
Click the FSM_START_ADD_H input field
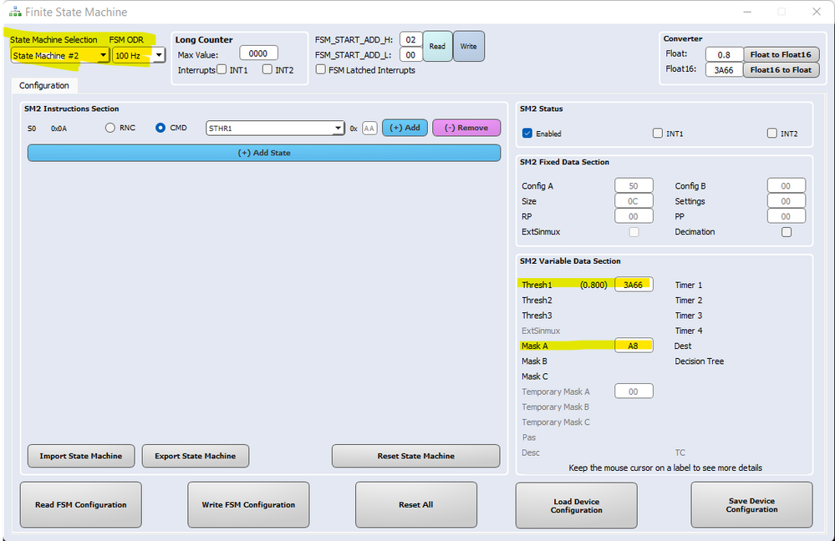[x=410, y=39]
